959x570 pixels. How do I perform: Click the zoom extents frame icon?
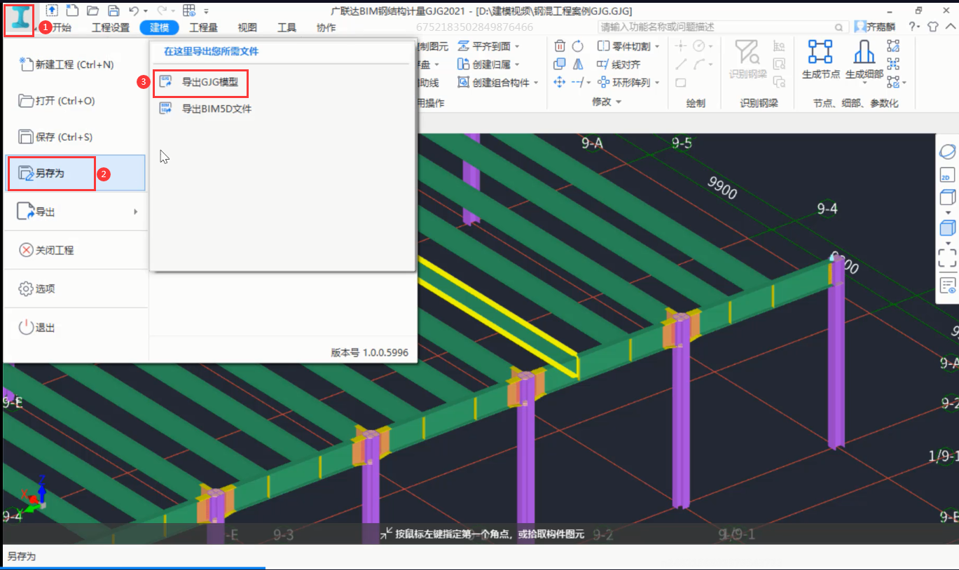point(947,258)
